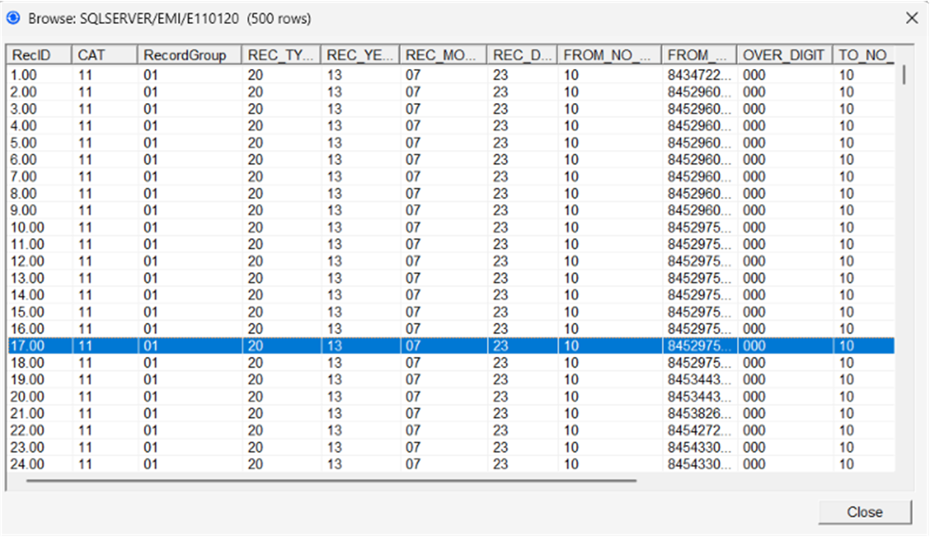Image resolution: width=930 pixels, height=537 pixels.
Task: Close the Browse window with X
Action: (912, 18)
